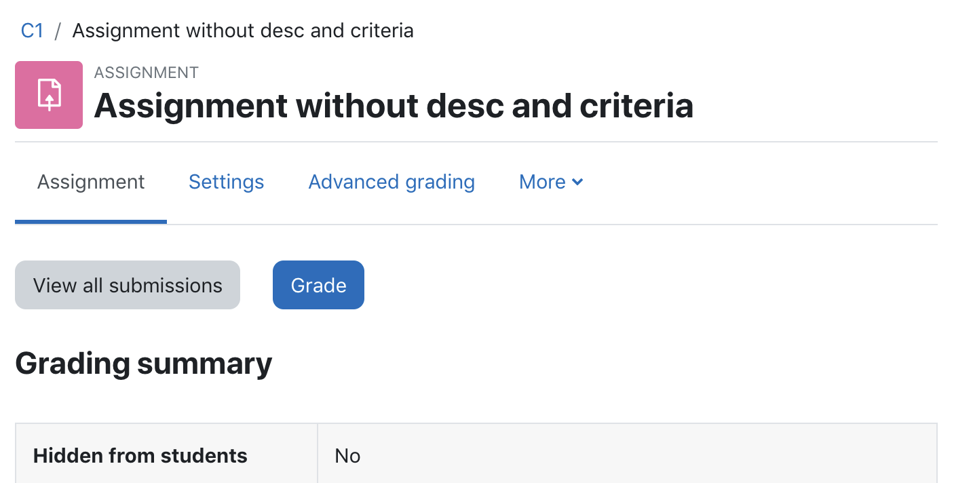Screen dimensions: 954x483
Task: Open the More tab dropdown
Action: click(551, 182)
